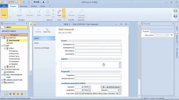Screen dimensions: 179x100
Task: Click the New document icon in quick access toolbar
Action: [5, 2]
